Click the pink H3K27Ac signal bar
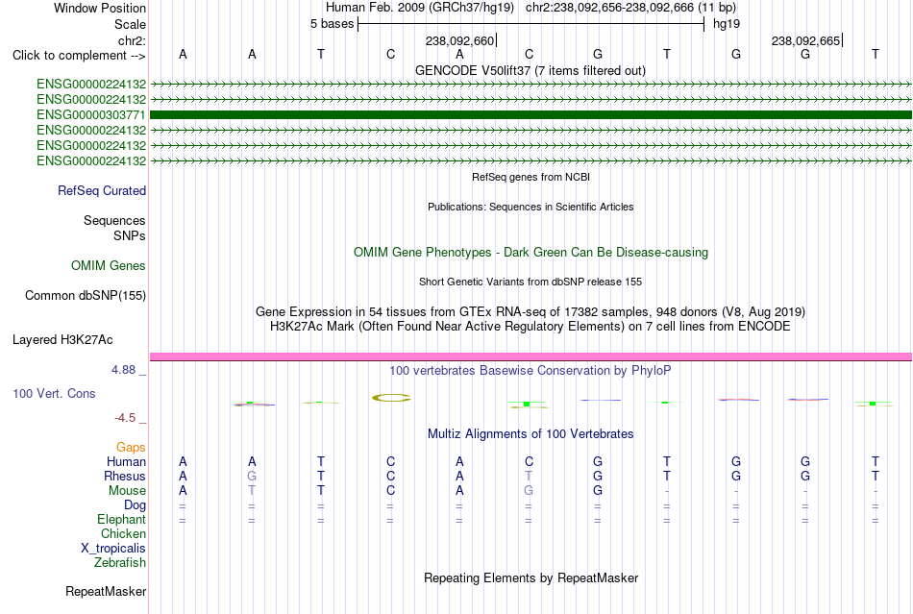913x614 pixels. point(531,356)
